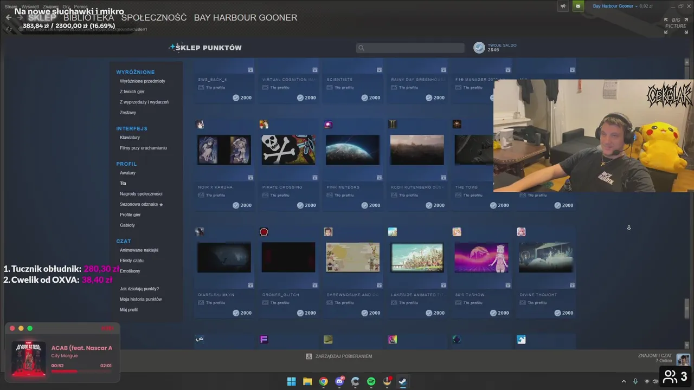Open the Bay Harbour Gooner profile tab

tap(246, 17)
